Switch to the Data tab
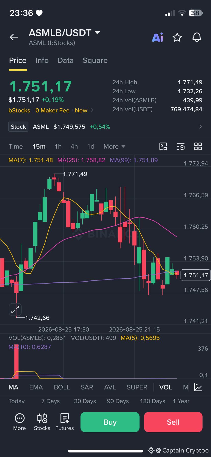The image size is (211, 457). (x=65, y=60)
